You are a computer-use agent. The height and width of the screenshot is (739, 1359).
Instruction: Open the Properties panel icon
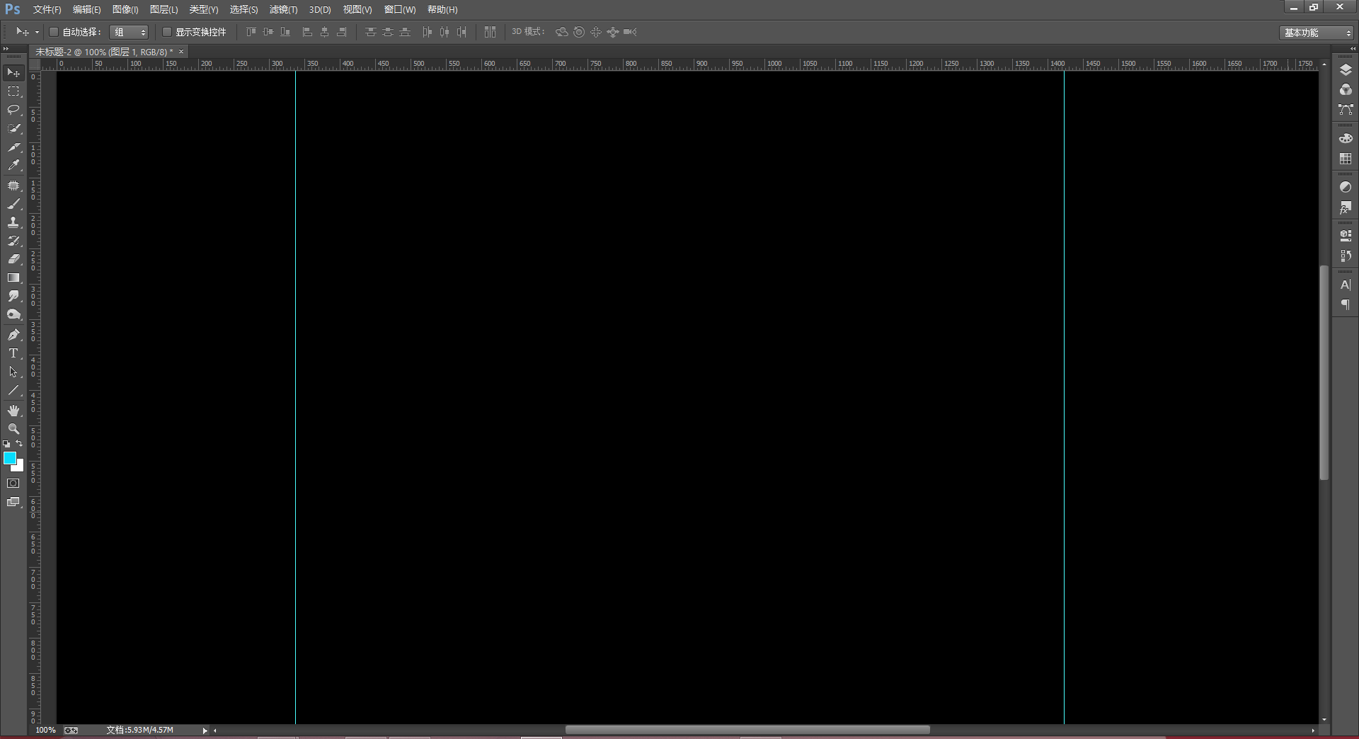1346,236
